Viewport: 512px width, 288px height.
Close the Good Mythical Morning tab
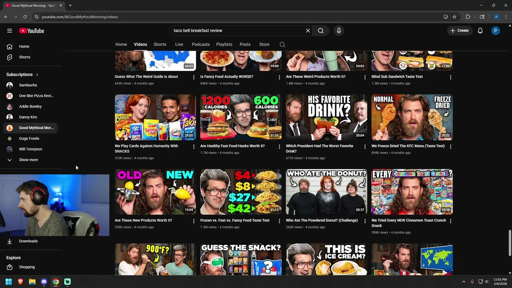[61, 5]
